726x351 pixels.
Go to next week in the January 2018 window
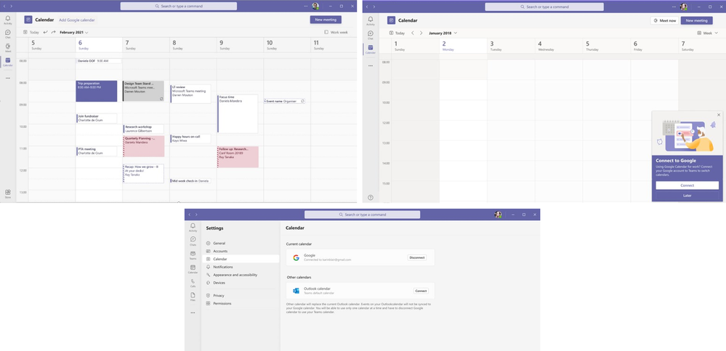point(421,33)
